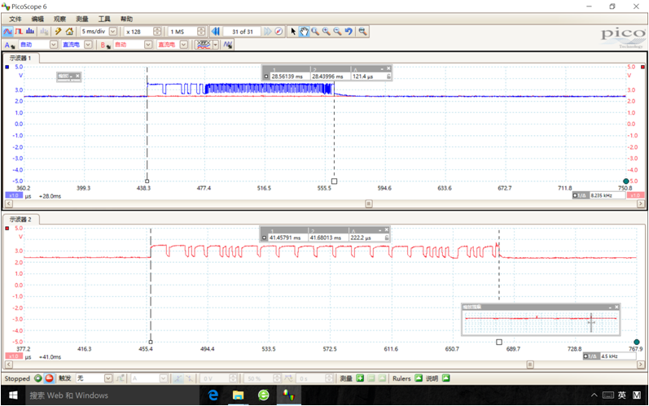Close the small legend box in scope 1
Image resolution: width=649 pixels, height=406 pixels.
coord(77,76)
